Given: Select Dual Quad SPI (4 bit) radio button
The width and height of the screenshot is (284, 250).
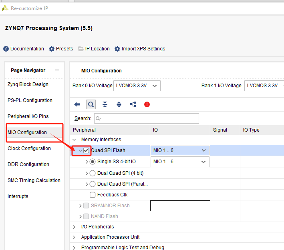Looking at the screenshot, I should point(93,173).
